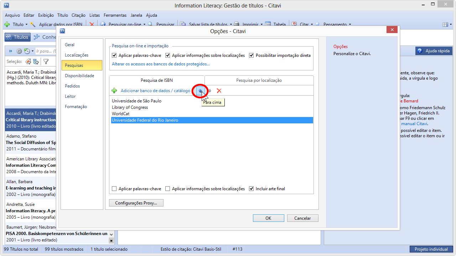Click the blue question mark Ajuda rápida icon
The width and height of the screenshot is (456, 256).
420,51
